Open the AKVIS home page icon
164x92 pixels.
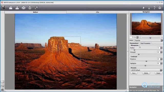tap(3, 8)
